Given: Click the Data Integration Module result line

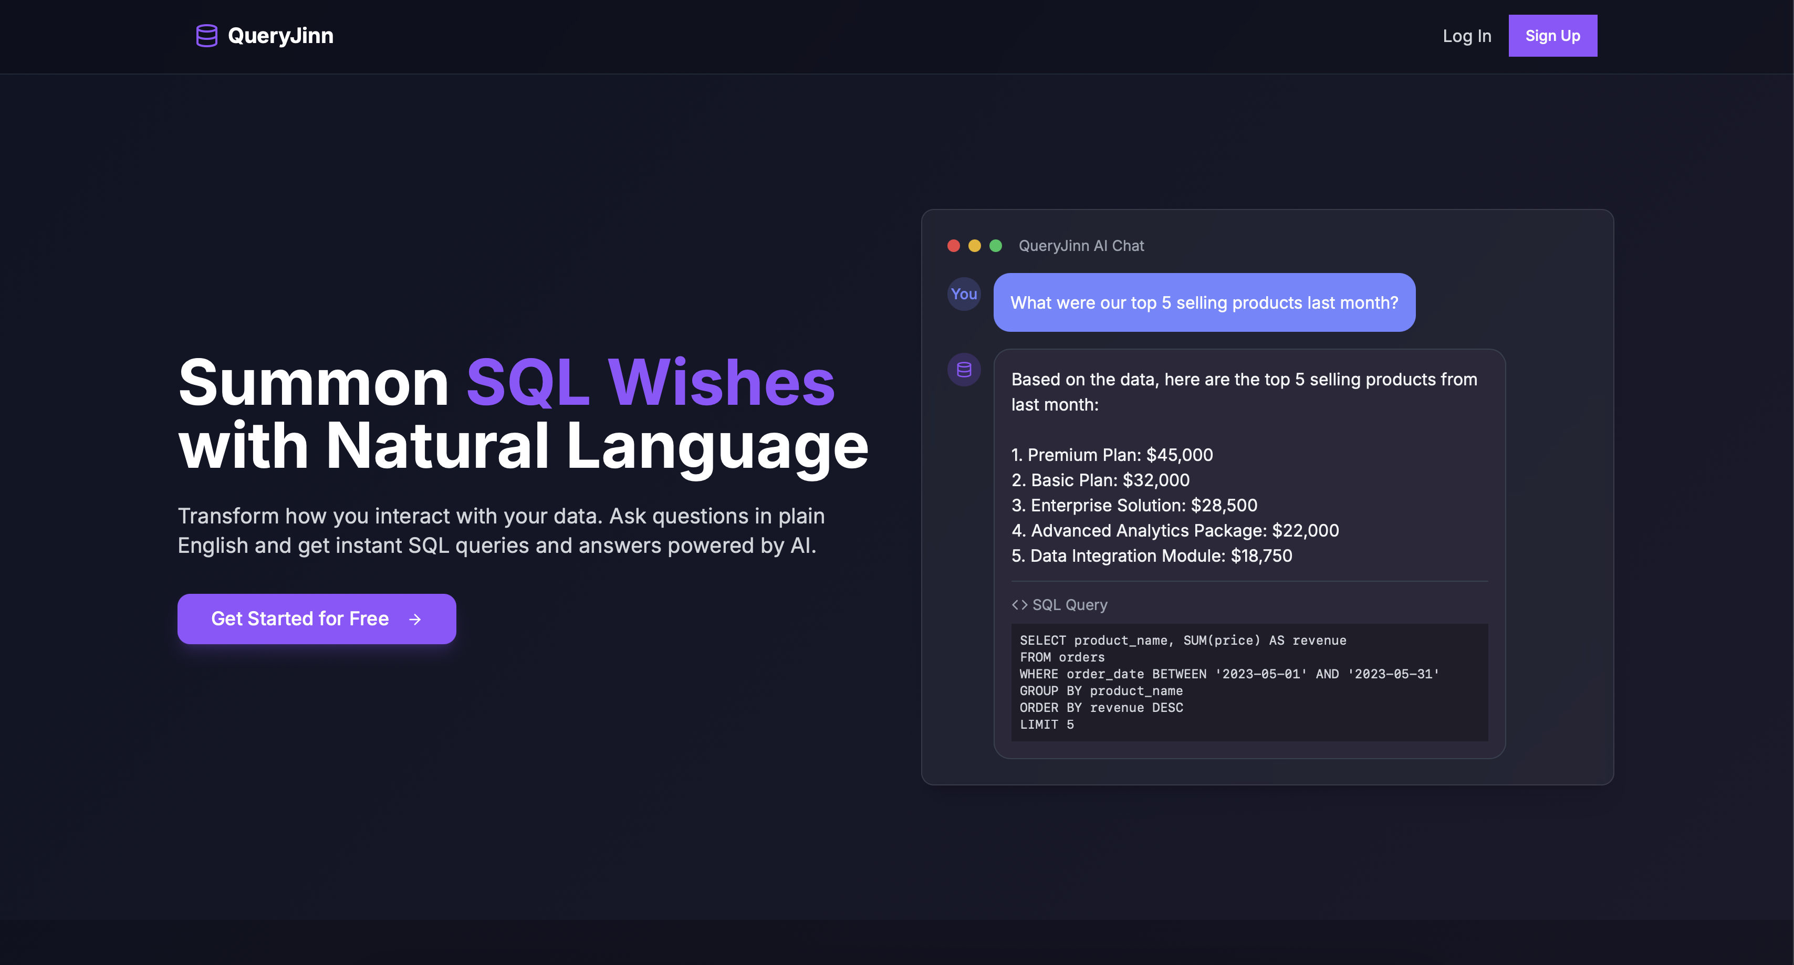Looking at the screenshot, I should tap(1151, 555).
